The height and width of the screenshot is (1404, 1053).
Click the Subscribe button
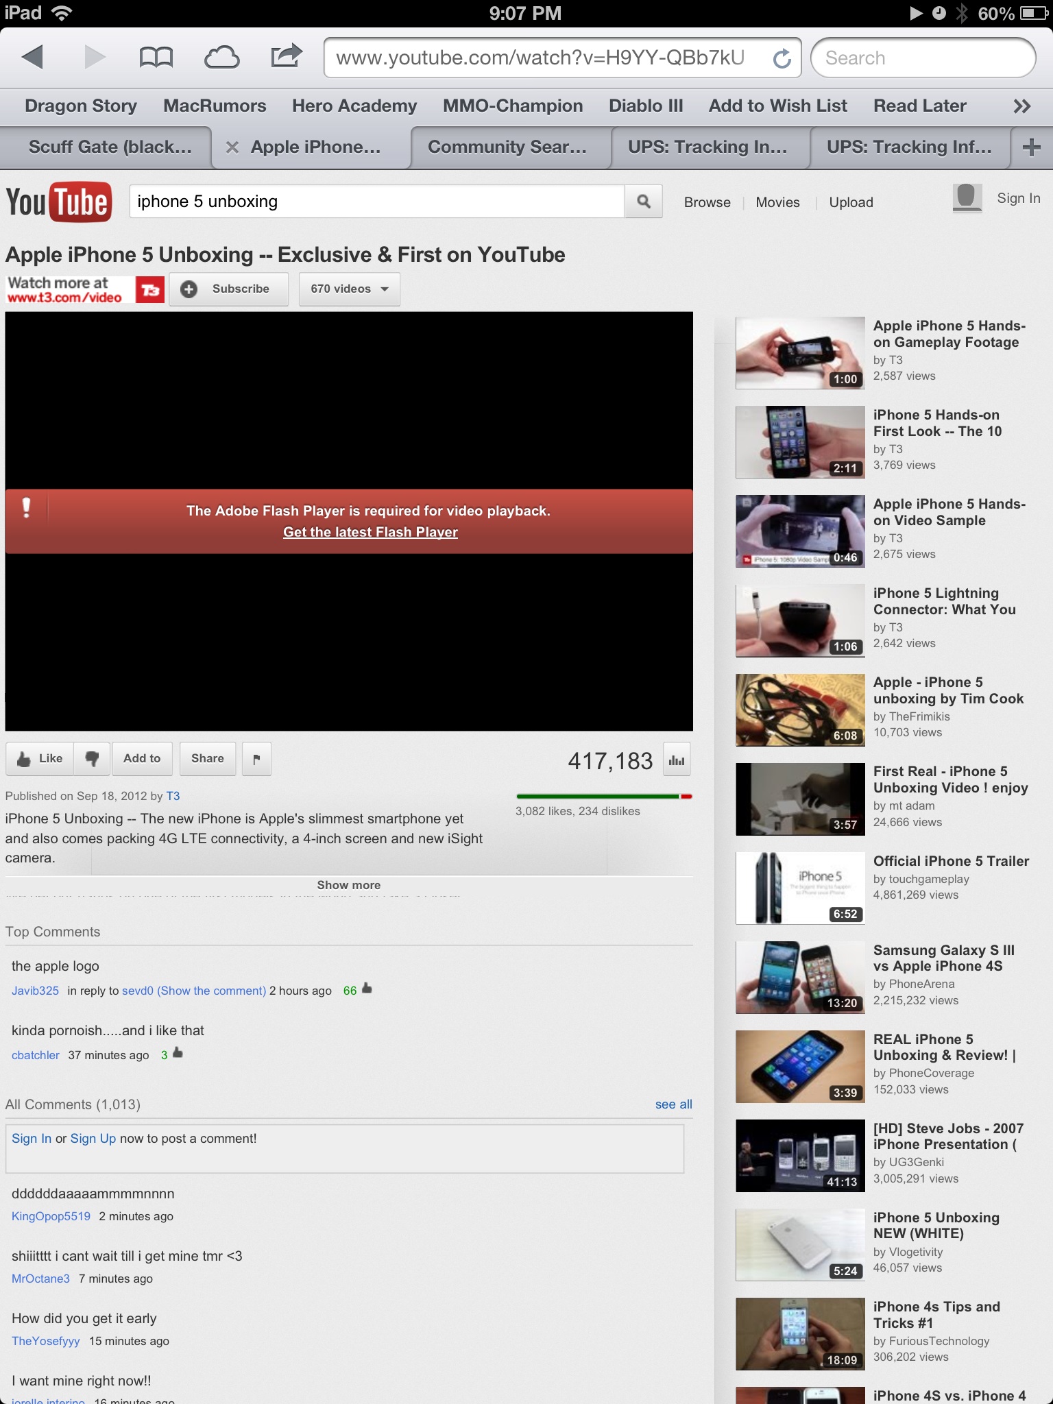[x=229, y=289]
